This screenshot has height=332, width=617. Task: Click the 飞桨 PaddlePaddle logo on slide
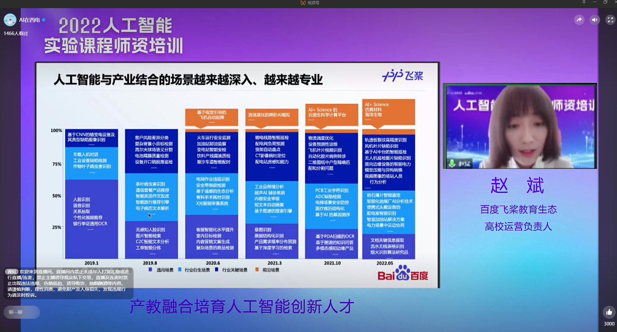(403, 76)
